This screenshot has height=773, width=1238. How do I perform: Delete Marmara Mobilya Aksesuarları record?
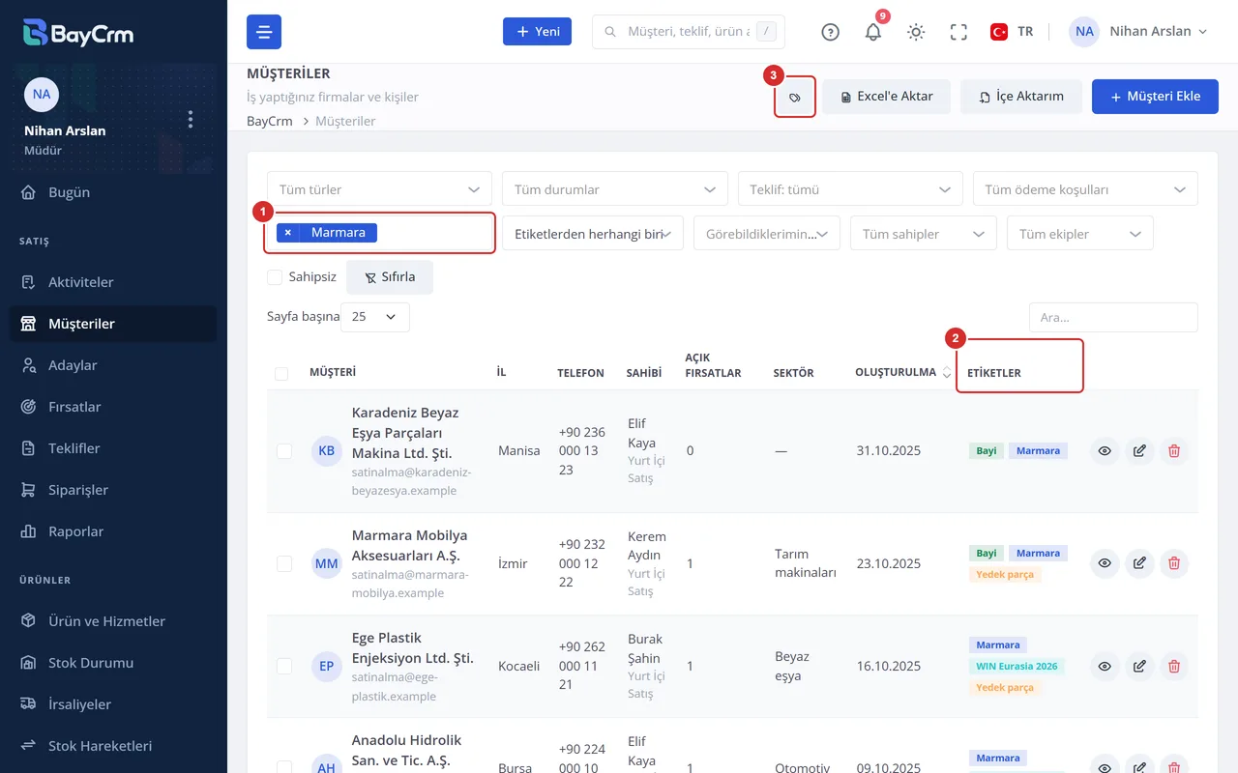[x=1174, y=563]
